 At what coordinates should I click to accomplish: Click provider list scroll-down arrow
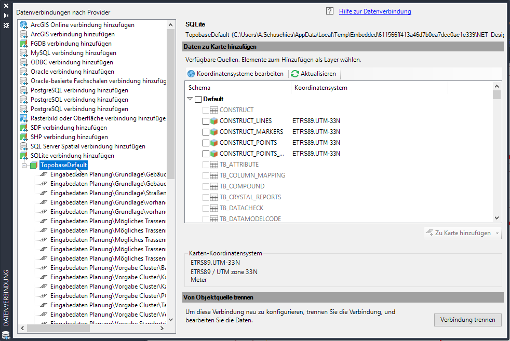171,320
